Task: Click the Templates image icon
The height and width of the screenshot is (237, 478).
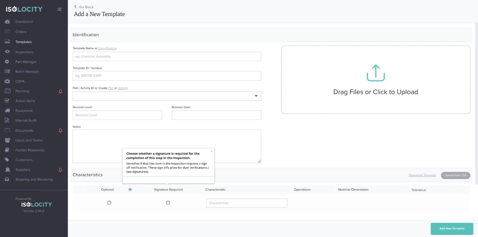Action: pyautogui.click(x=7, y=42)
